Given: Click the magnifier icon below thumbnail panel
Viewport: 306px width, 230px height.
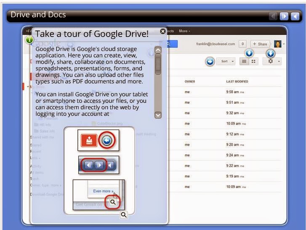Looking at the screenshot, I should (x=124, y=215).
